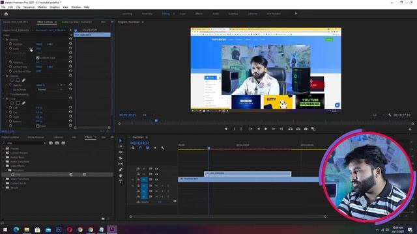
Task: Toggle V1 track lock
Action: (138, 179)
